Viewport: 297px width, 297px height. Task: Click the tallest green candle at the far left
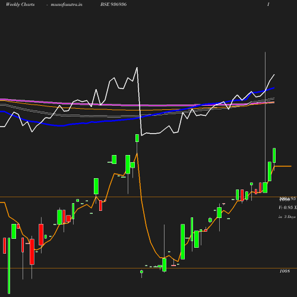point(9,266)
